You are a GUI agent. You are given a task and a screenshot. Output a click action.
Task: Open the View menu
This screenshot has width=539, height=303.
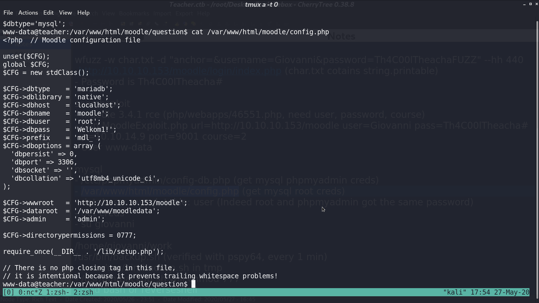pos(65,13)
